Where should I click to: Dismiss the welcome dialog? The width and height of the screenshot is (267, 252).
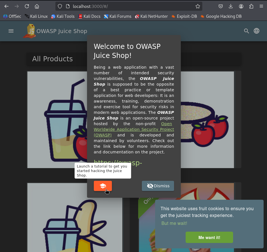click(x=158, y=186)
